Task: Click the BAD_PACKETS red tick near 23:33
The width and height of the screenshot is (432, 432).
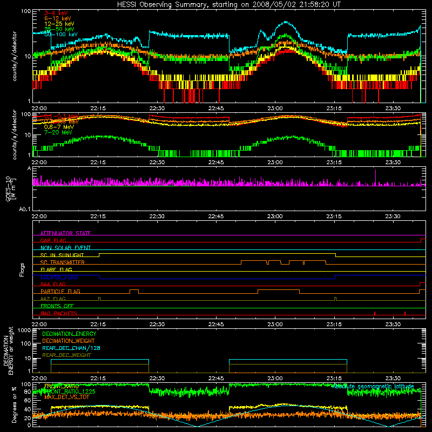Action: 404,313
